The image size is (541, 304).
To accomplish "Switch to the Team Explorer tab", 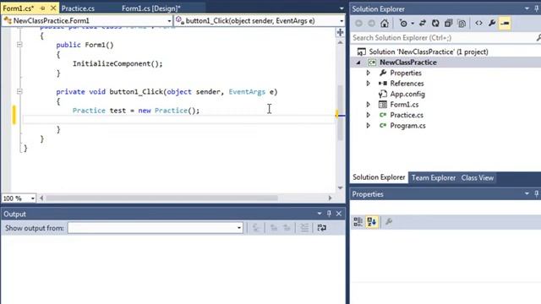I will [x=434, y=178].
